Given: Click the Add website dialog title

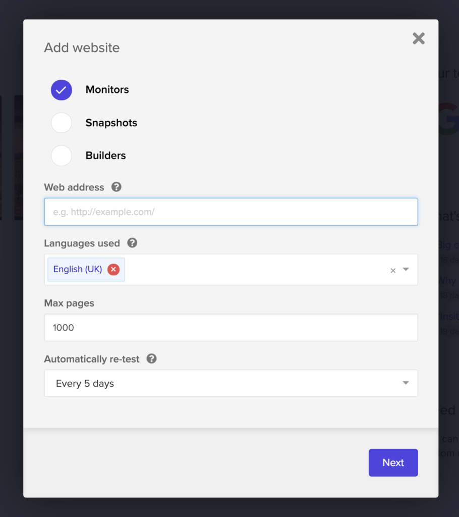Looking at the screenshot, I should point(82,47).
